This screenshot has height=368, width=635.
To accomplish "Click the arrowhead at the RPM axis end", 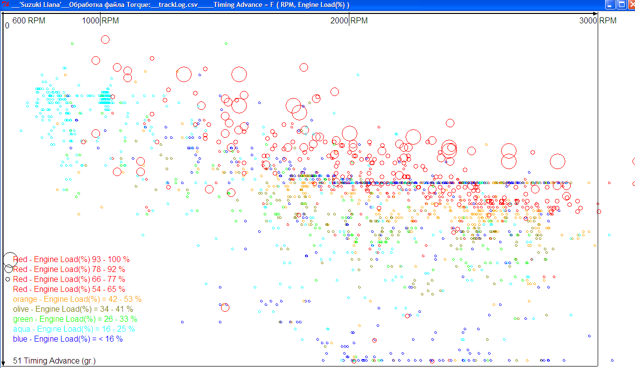I will 595,13.
